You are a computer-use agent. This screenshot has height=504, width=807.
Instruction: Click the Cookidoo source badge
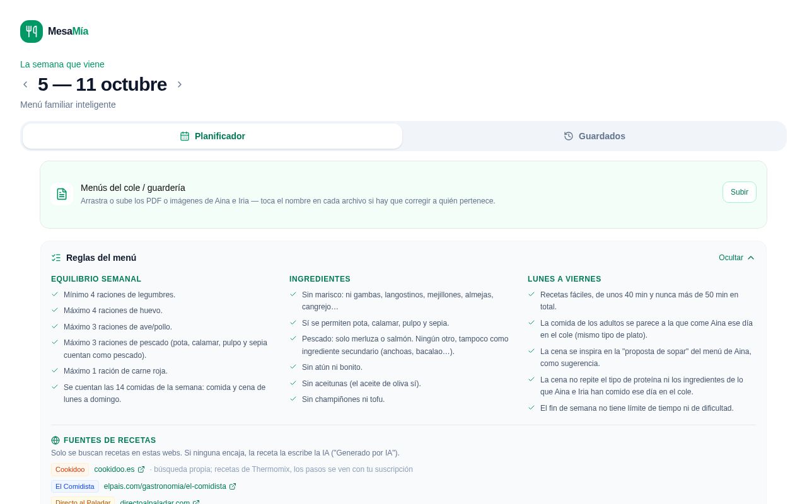[70, 469]
